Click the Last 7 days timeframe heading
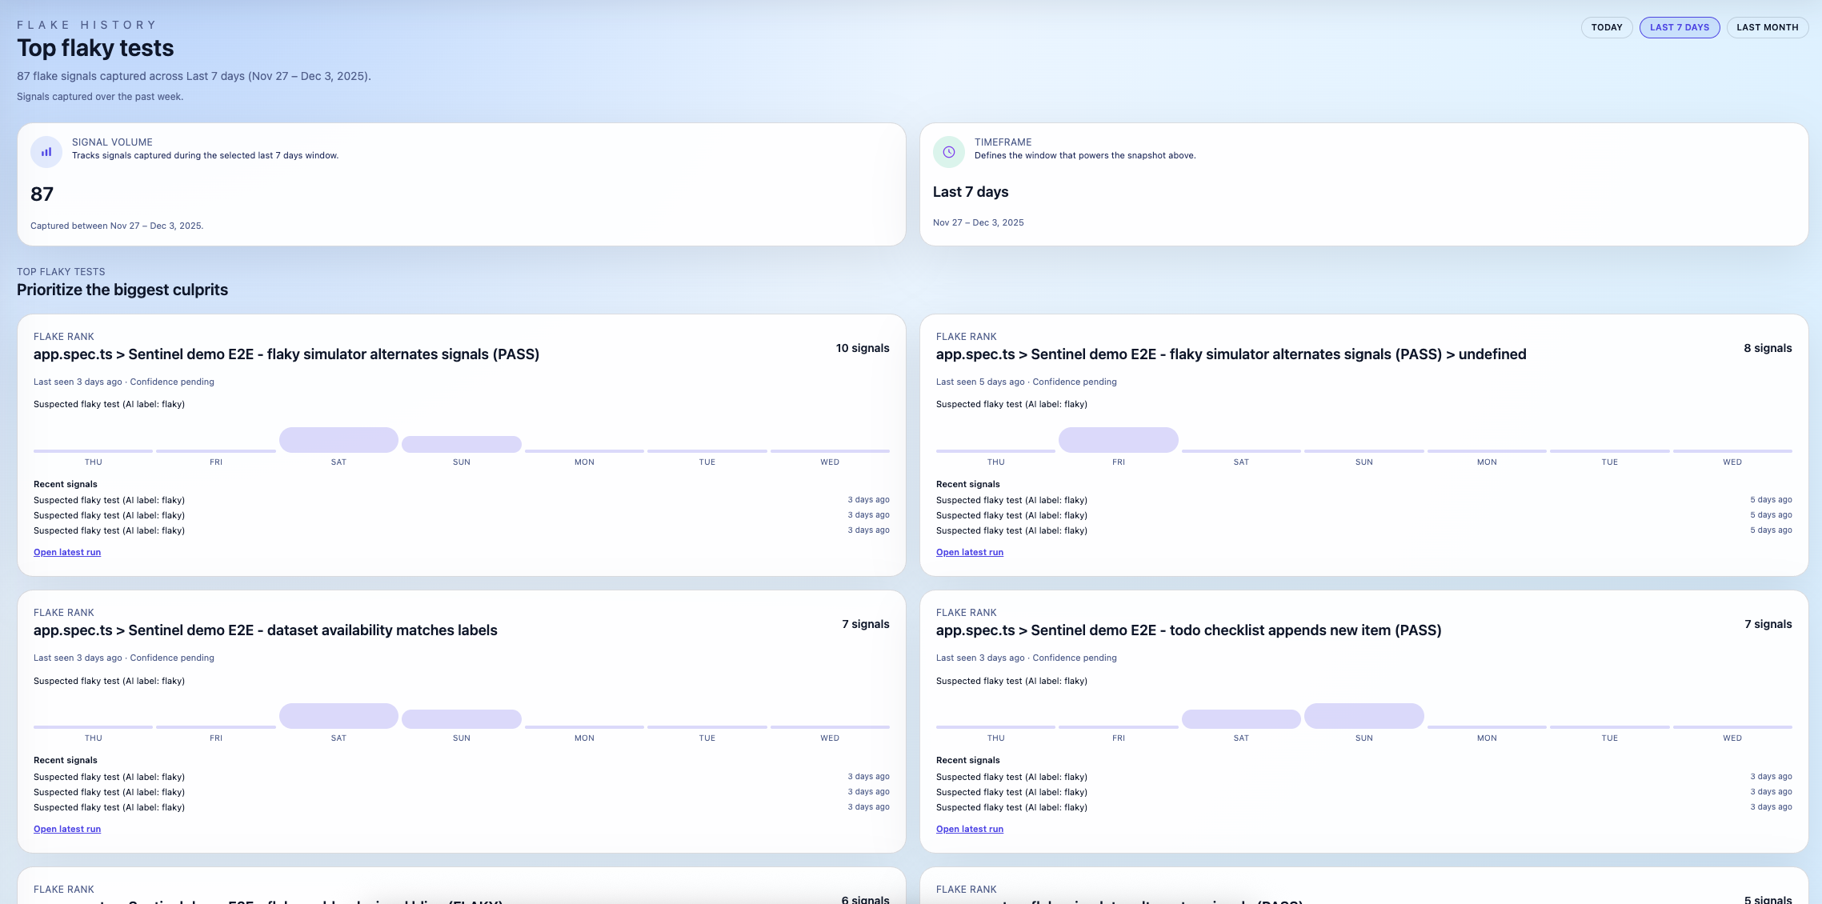Image resolution: width=1822 pixels, height=904 pixels. [970, 192]
